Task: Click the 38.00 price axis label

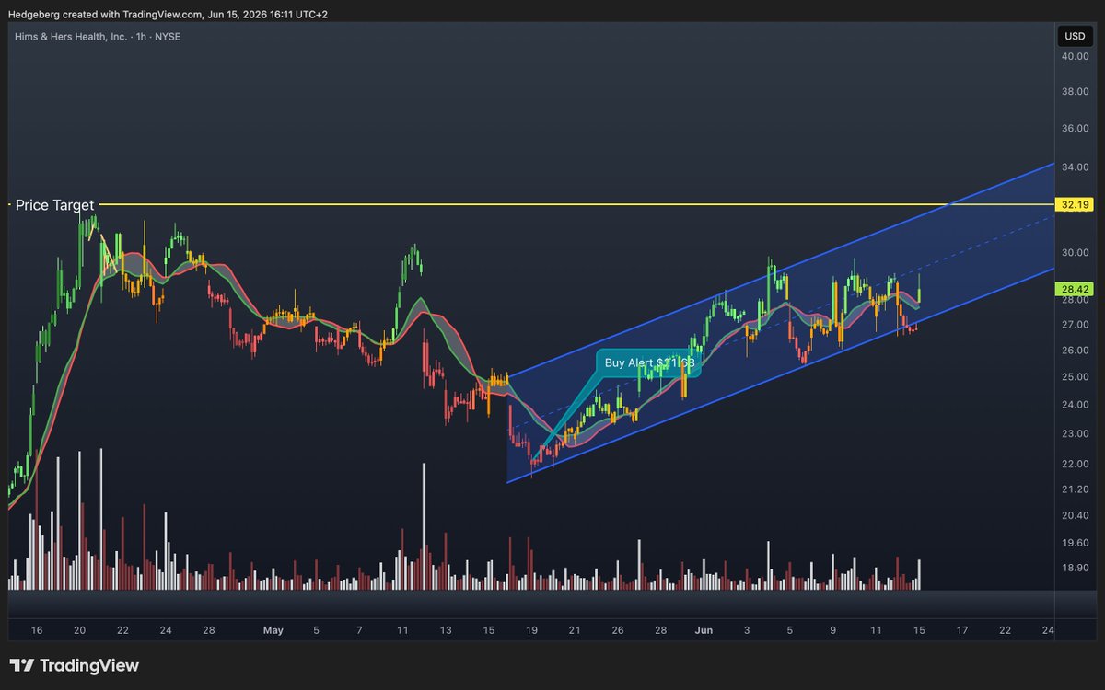Action: (x=1075, y=92)
